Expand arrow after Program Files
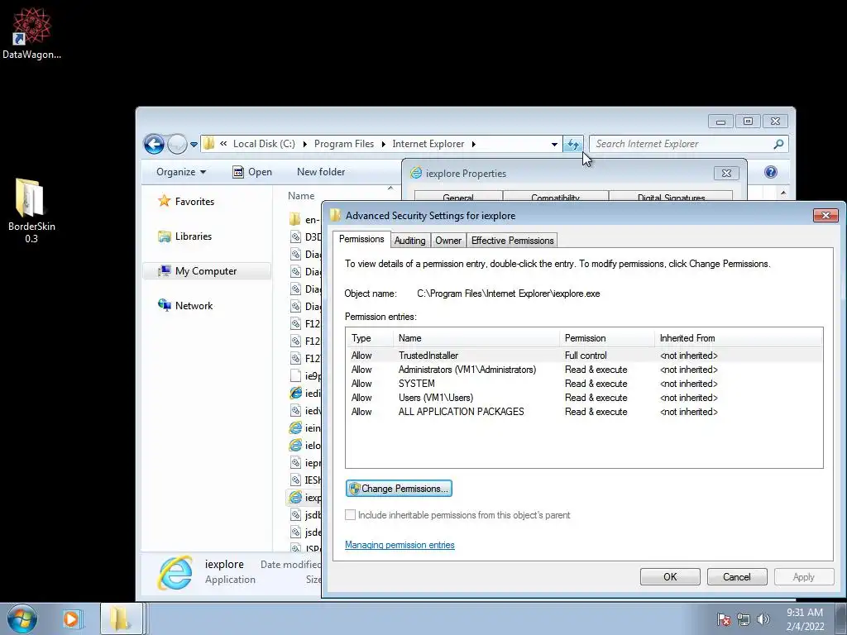Viewport: 847px width, 635px height. click(383, 144)
